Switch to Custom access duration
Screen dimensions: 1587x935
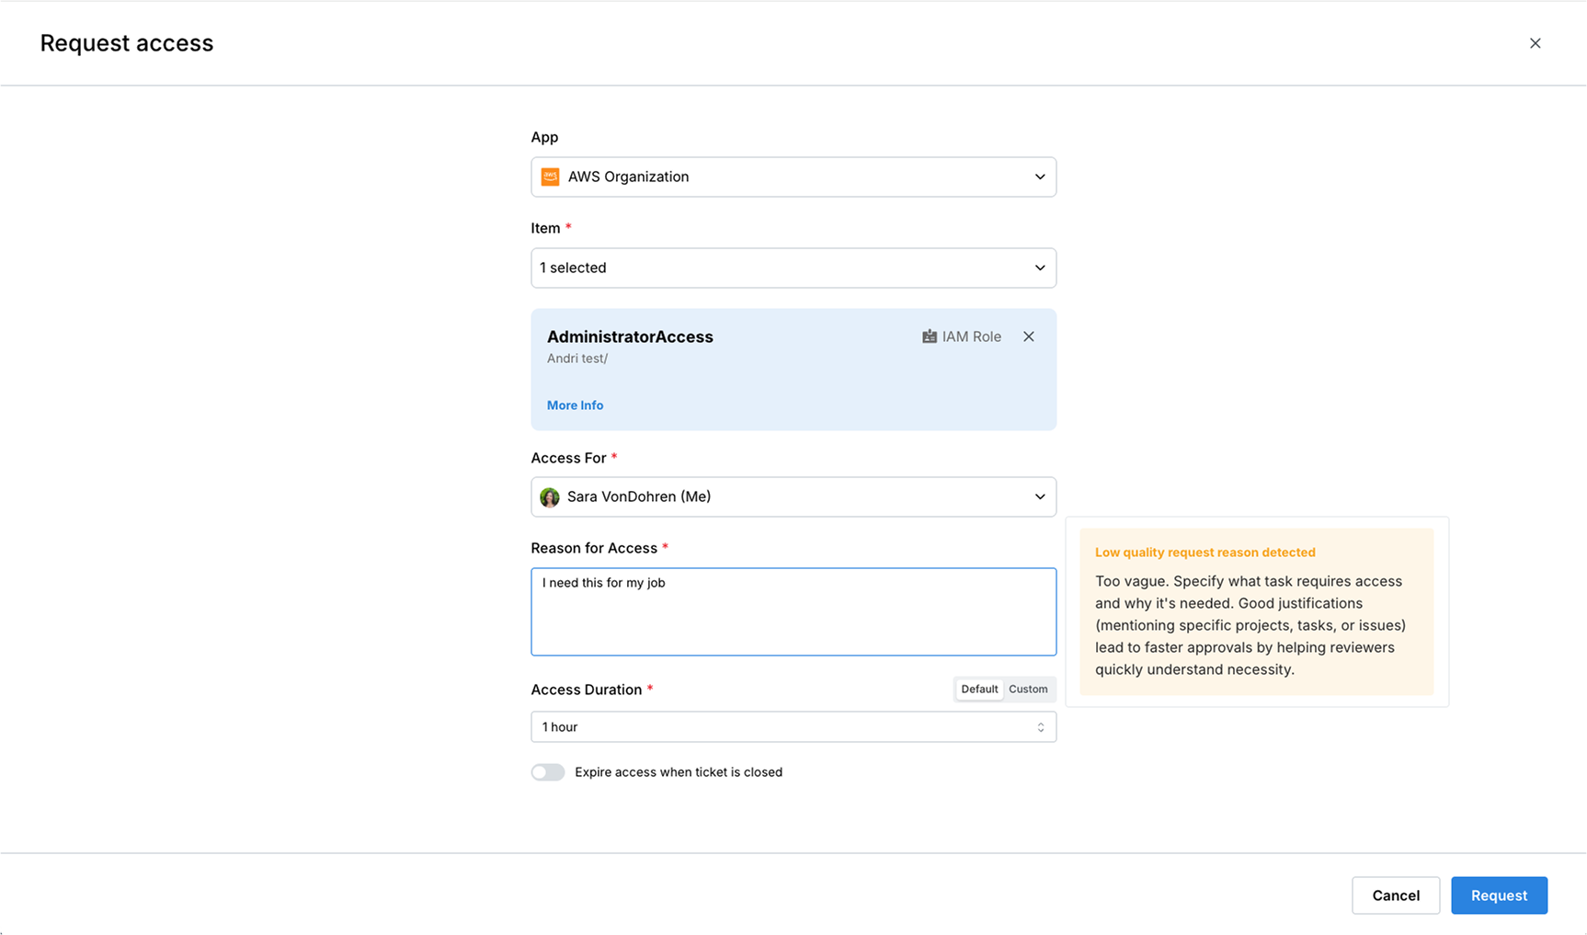1028,690
